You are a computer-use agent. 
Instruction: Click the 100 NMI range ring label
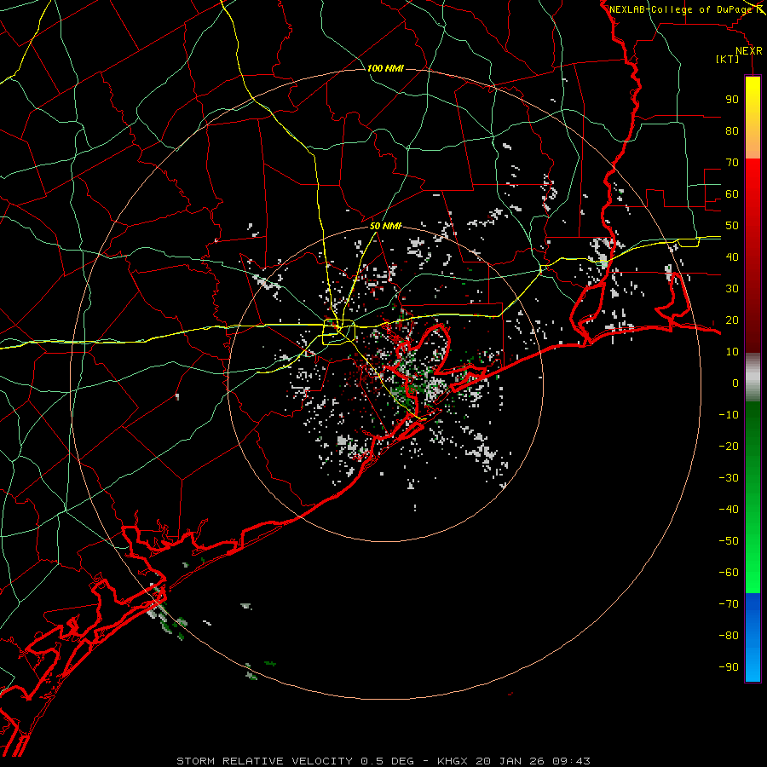[x=385, y=68]
